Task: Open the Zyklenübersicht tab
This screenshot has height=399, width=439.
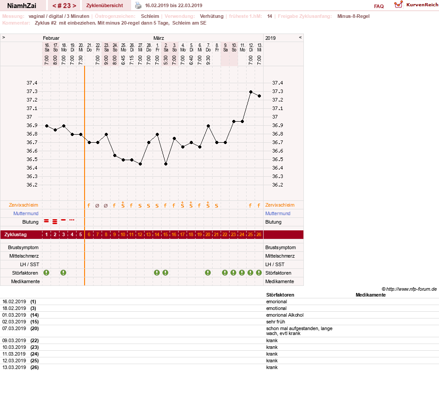Action: pyautogui.click(x=104, y=6)
